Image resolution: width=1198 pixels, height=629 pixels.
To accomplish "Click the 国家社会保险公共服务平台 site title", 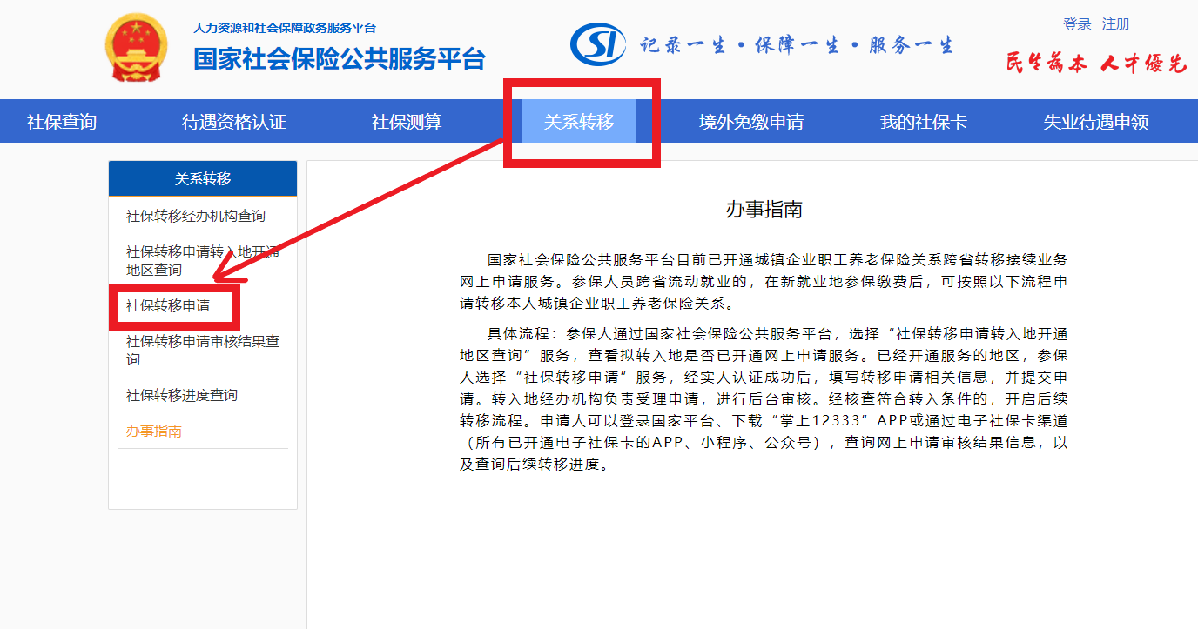I will (x=339, y=59).
